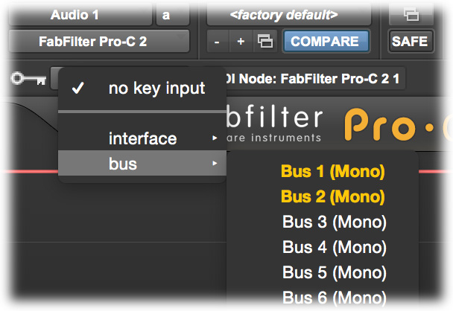Expand the interface submenu arrow
The height and width of the screenshot is (311, 453).
coord(215,138)
